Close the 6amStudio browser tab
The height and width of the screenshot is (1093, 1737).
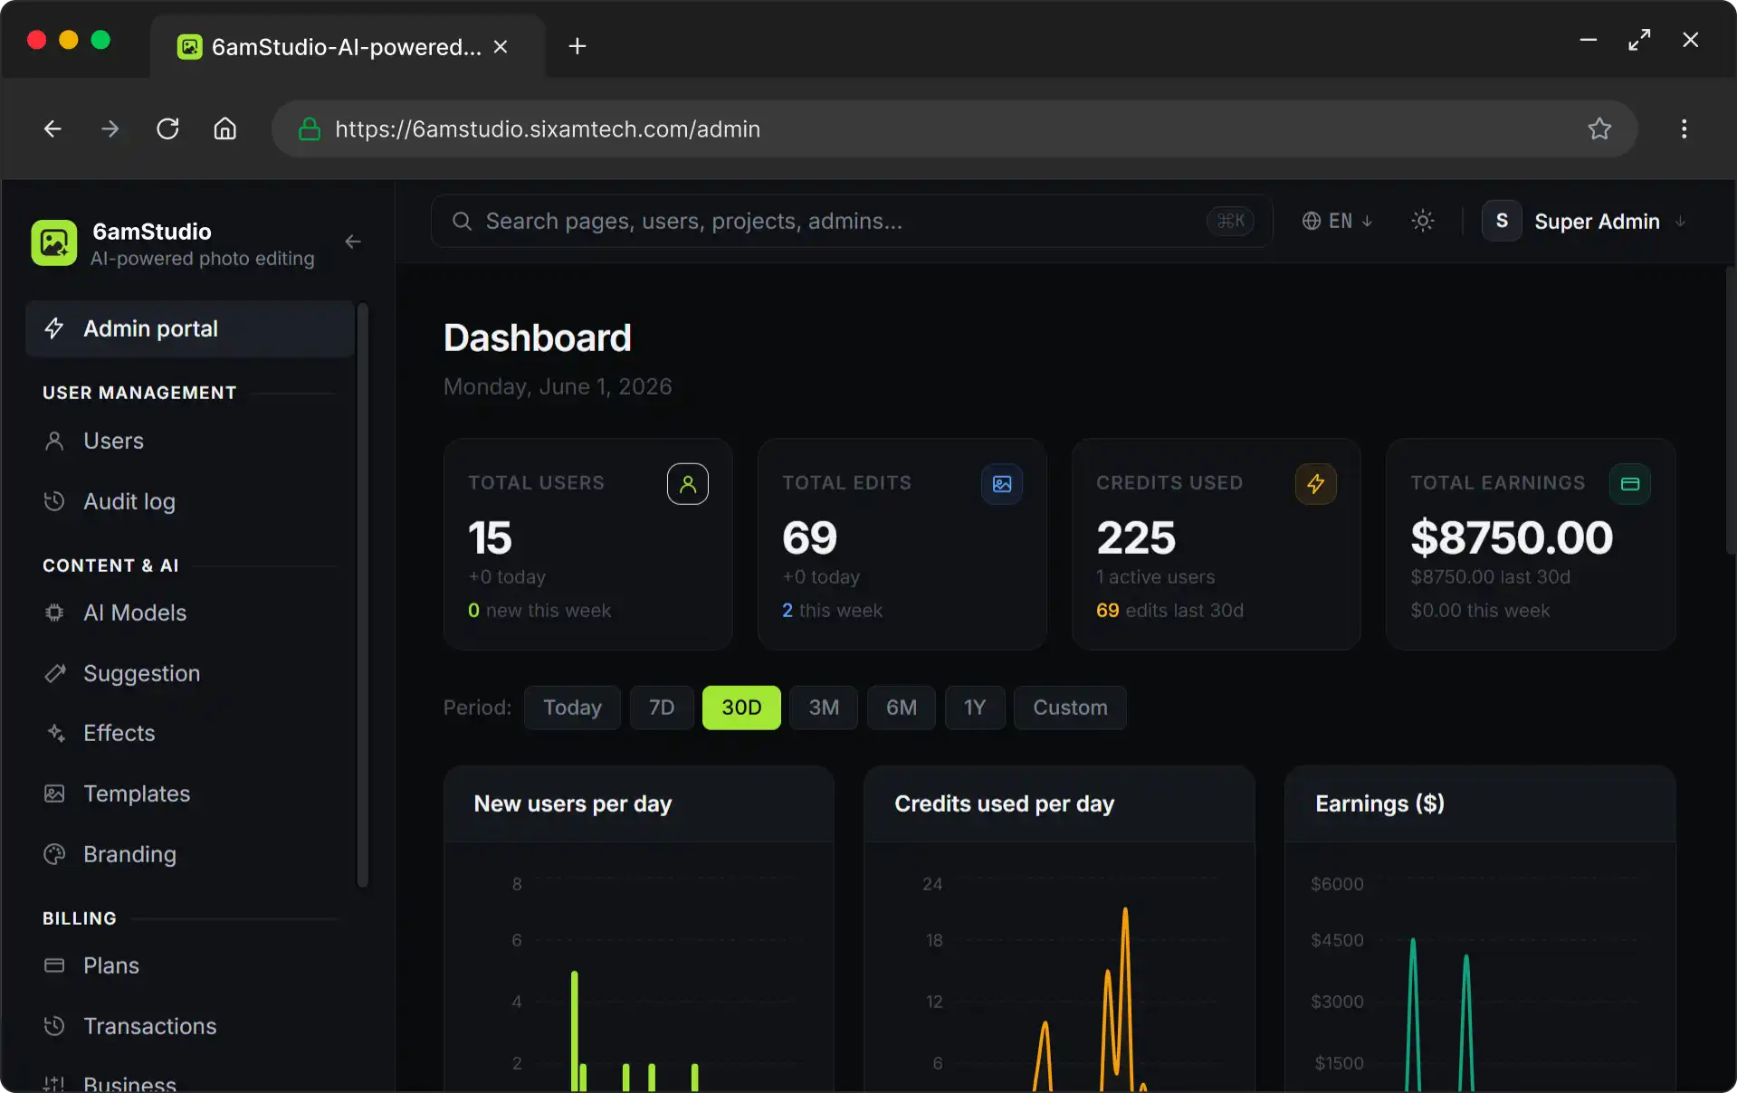[501, 46]
